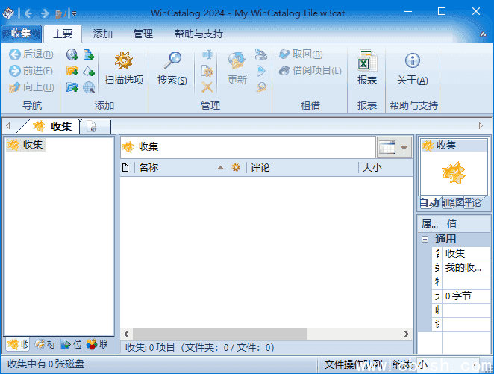
Task: Switch to the collection (收) bottom panel tab
Action: coord(18,344)
